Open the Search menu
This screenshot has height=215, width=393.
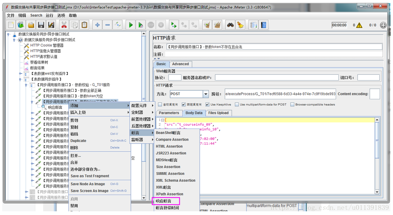[36, 16]
